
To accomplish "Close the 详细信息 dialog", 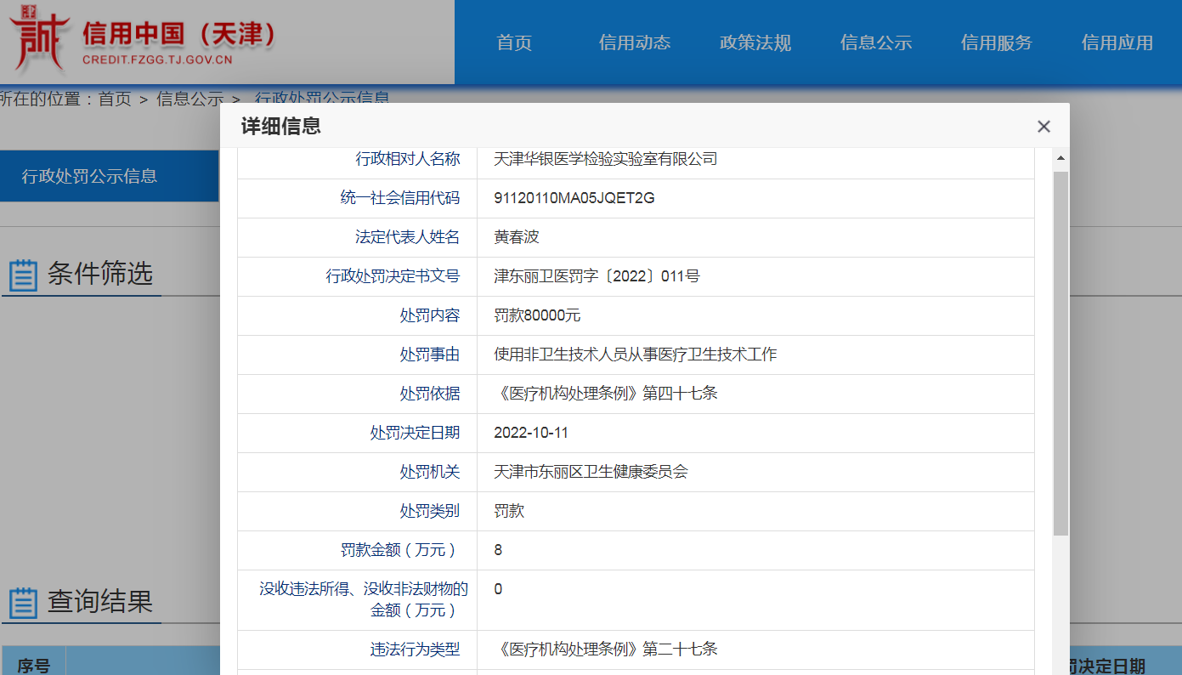I will pyautogui.click(x=1043, y=127).
